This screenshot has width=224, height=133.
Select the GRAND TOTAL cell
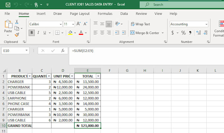click(x=19, y=126)
